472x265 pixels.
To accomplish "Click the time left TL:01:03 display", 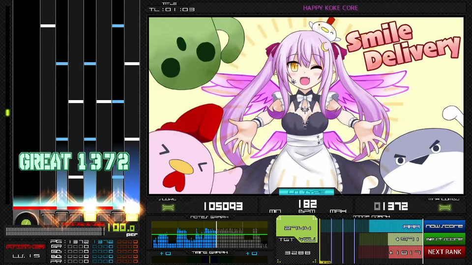I will coord(172,9).
